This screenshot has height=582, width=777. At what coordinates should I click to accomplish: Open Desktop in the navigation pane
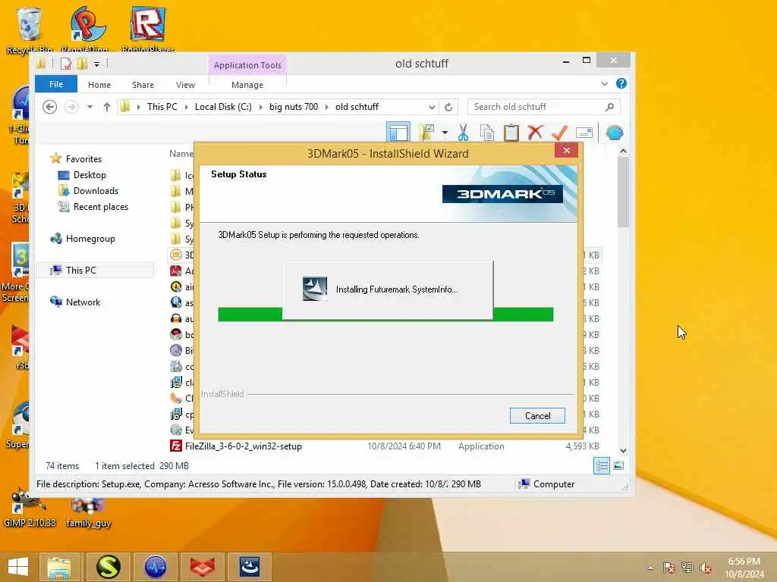pos(90,175)
